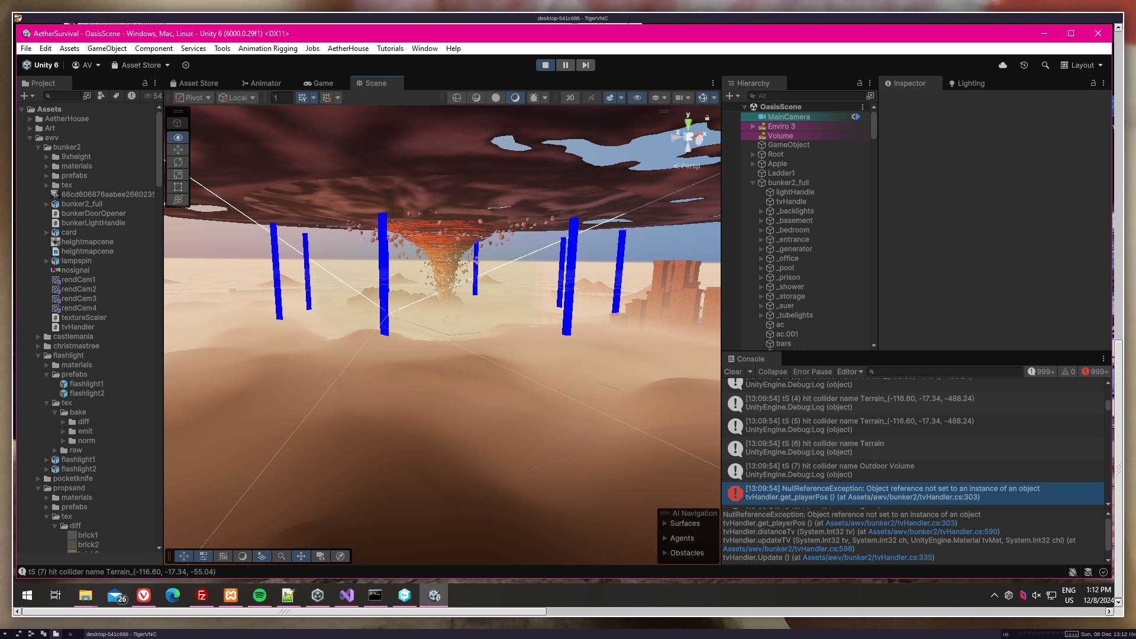Open the Pivot handle position dropdown
Screen dimensions: 1136x639
pyautogui.click(x=194, y=98)
